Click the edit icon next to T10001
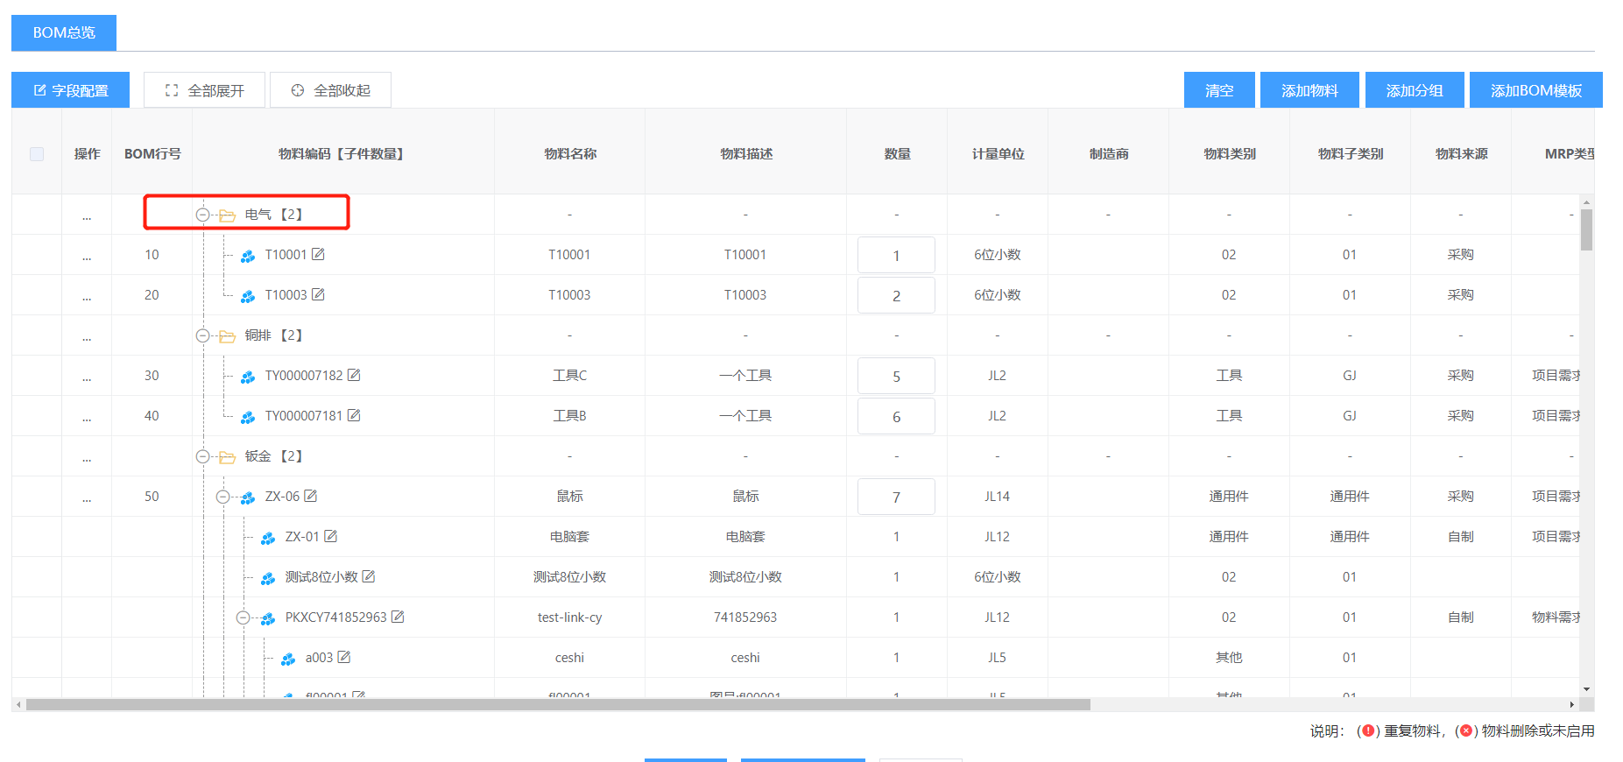1623x762 pixels. [x=318, y=254]
